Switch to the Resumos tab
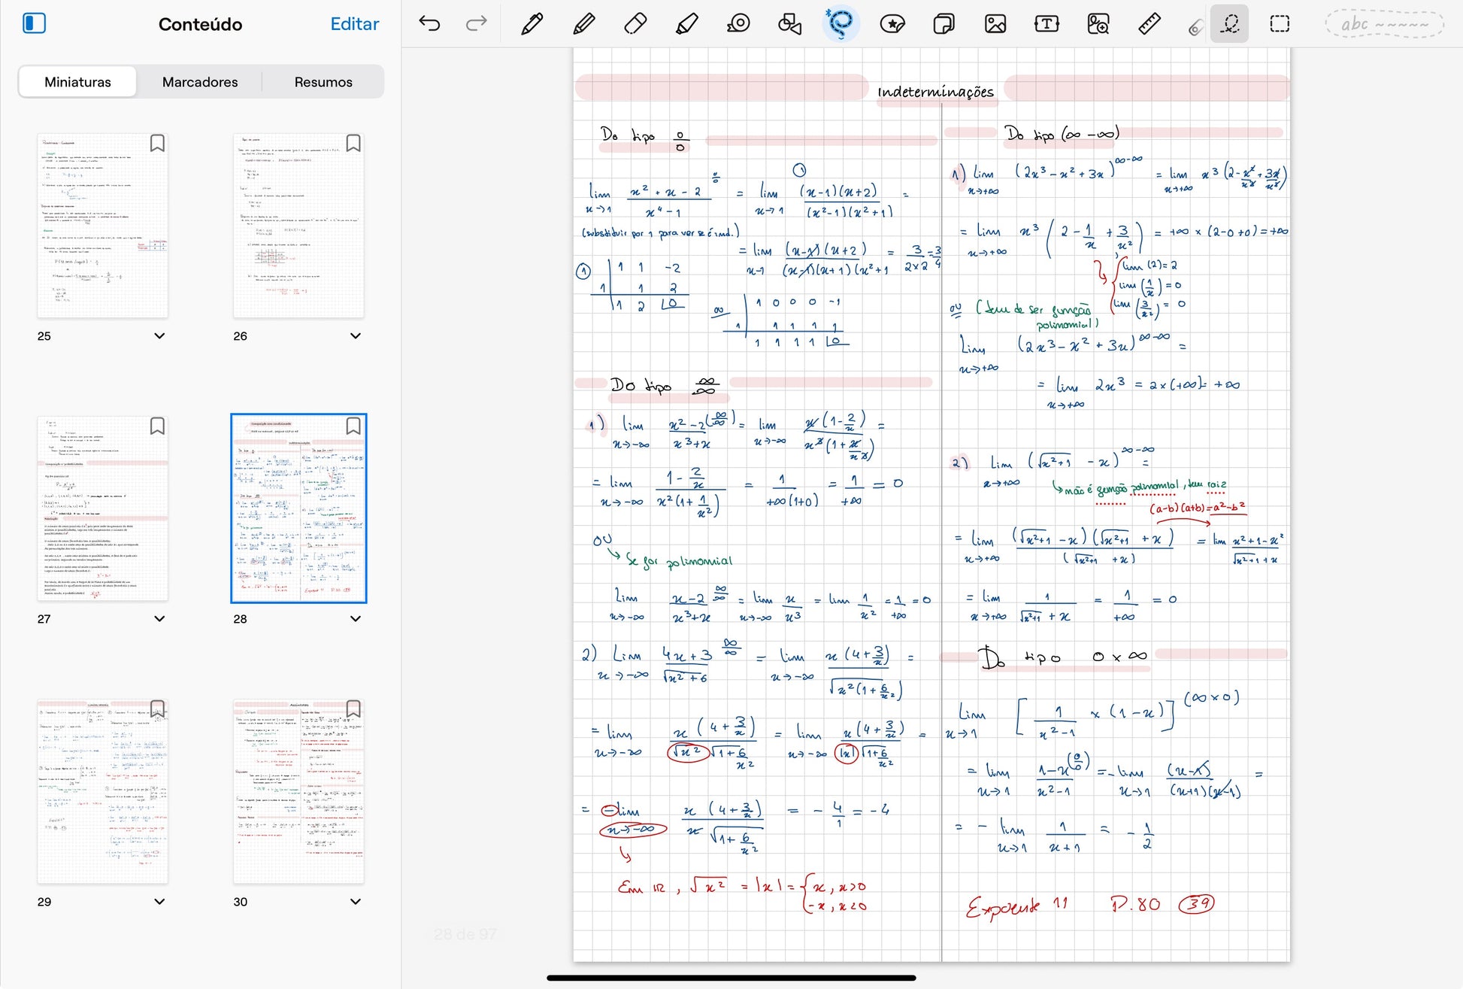Viewport: 1463px width, 989px height. 323,82
